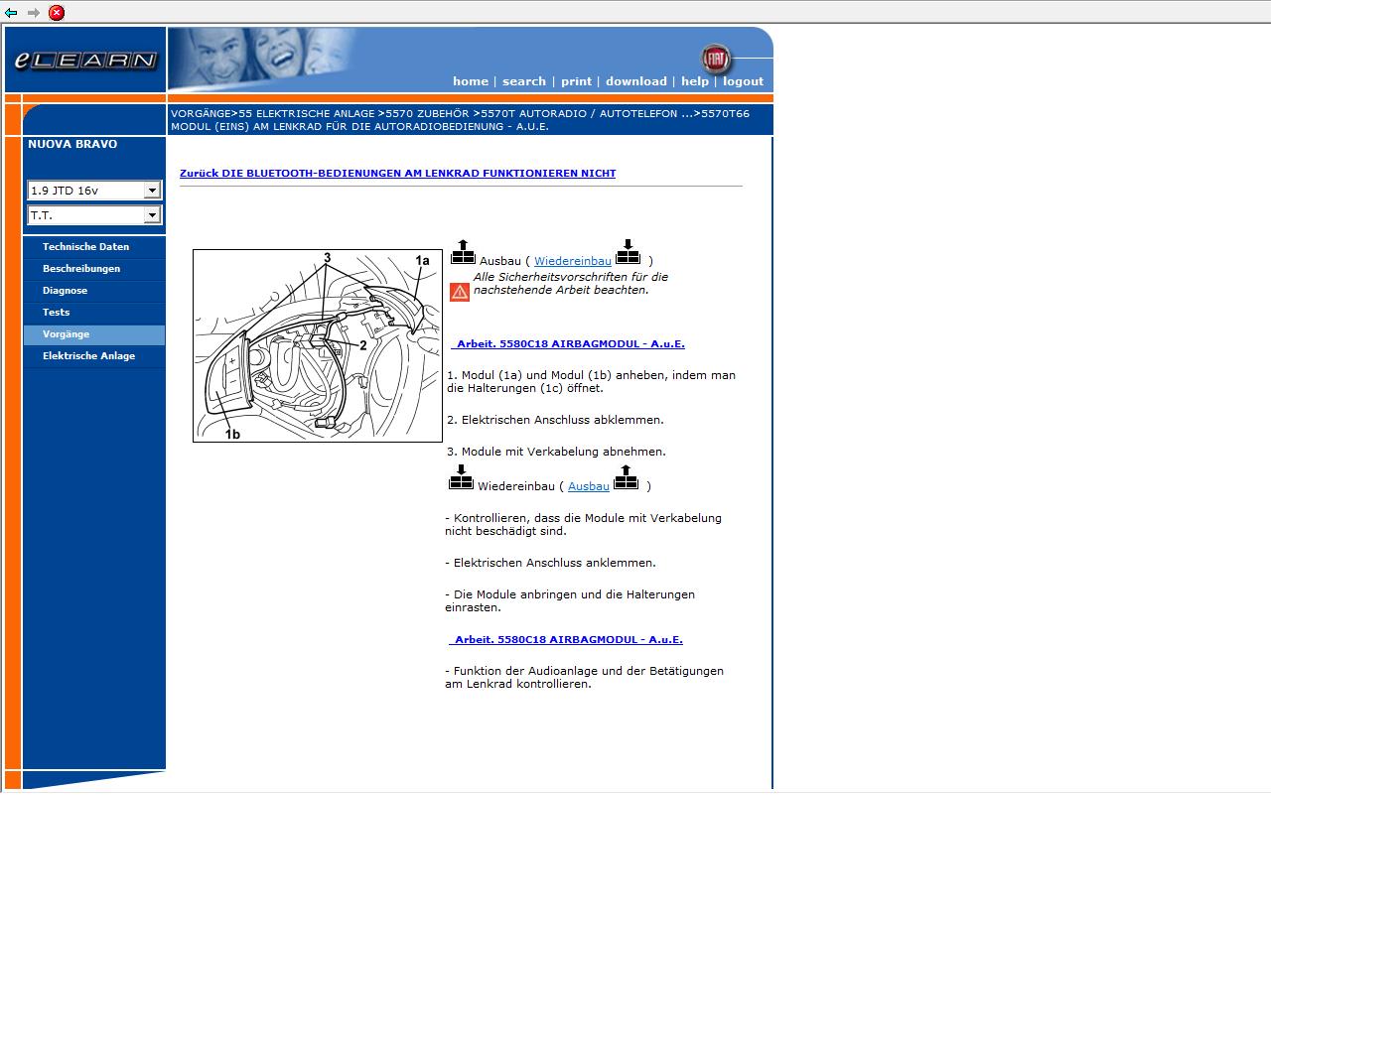Click the steering wheel module diagram

(317, 345)
